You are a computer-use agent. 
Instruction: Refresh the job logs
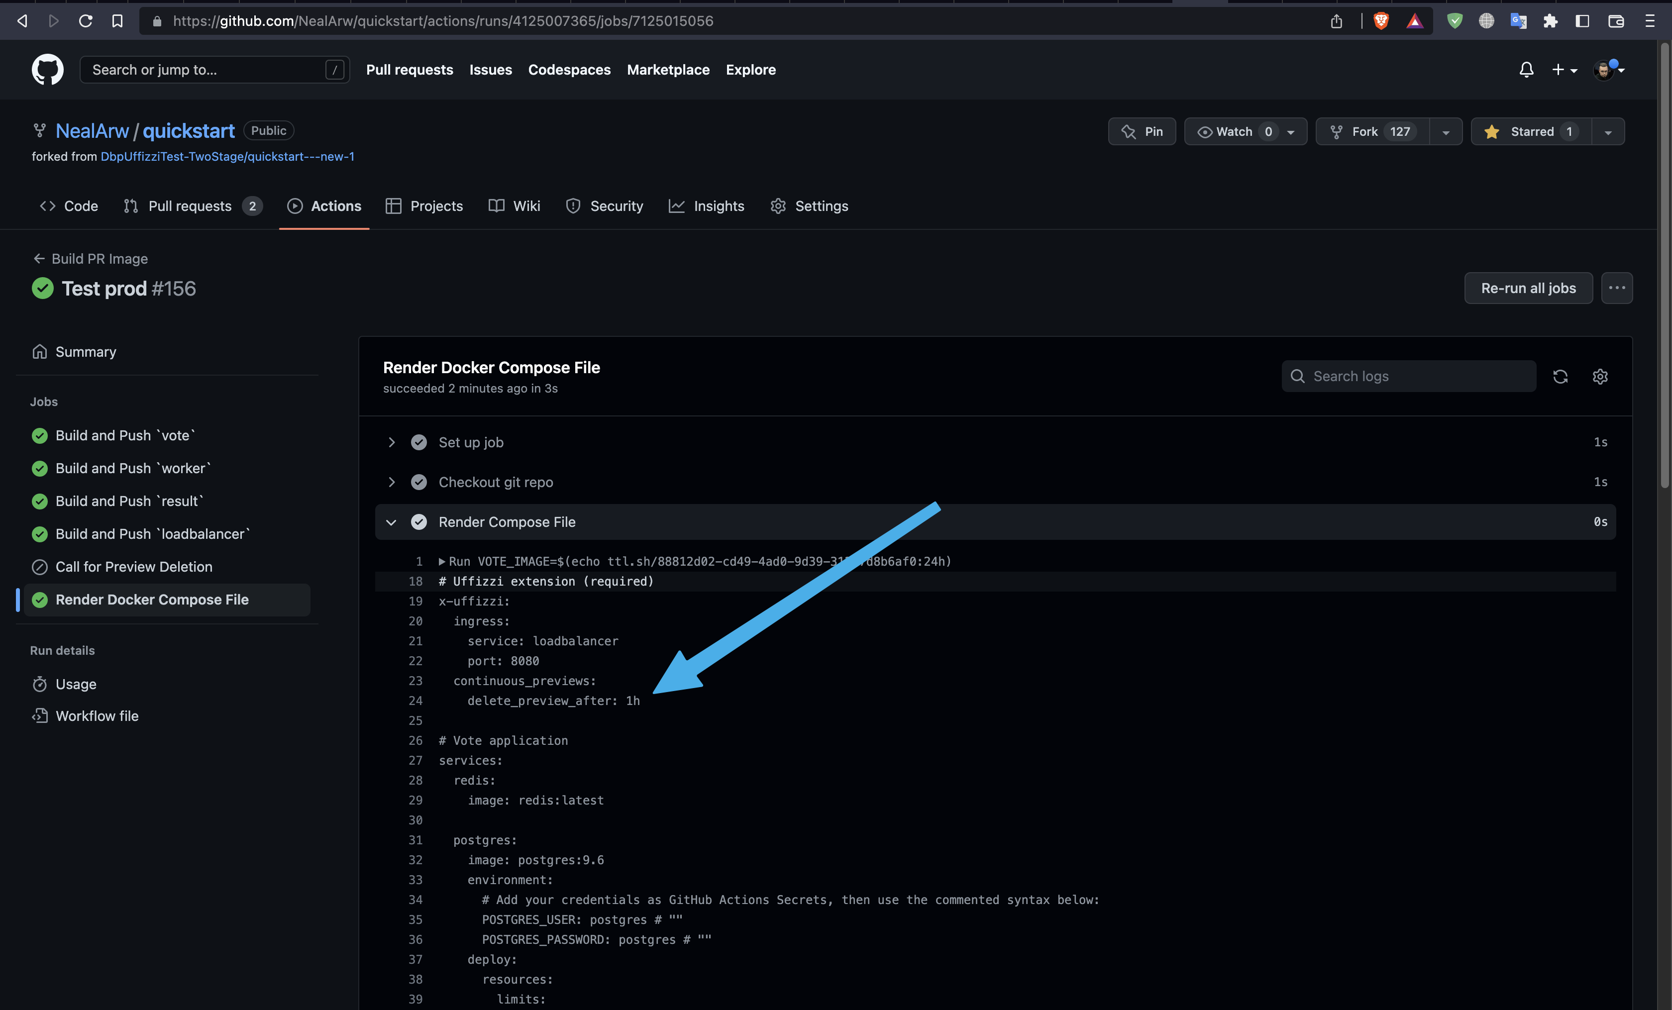tap(1561, 377)
